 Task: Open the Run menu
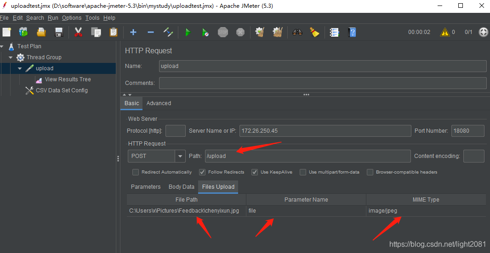click(53, 18)
